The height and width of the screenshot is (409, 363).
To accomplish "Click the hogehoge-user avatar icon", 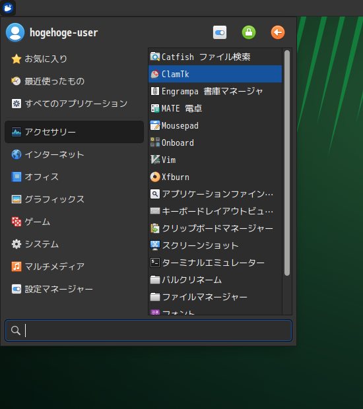I will (x=15, y=32).
